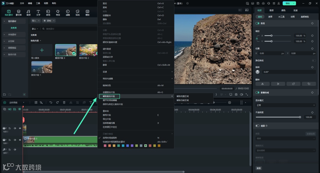The height and width of the screenshot is (173, 320).
Task: Click the horizontal flip icon under 翻转
Action: pos(263,84)
